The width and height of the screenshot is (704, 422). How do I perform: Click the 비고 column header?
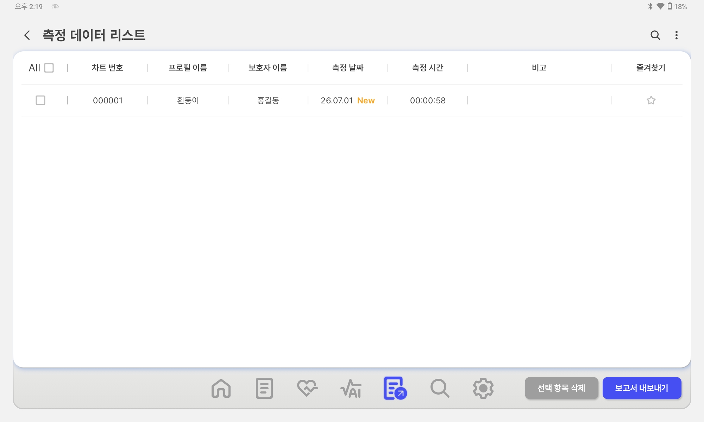click(539, 68)
